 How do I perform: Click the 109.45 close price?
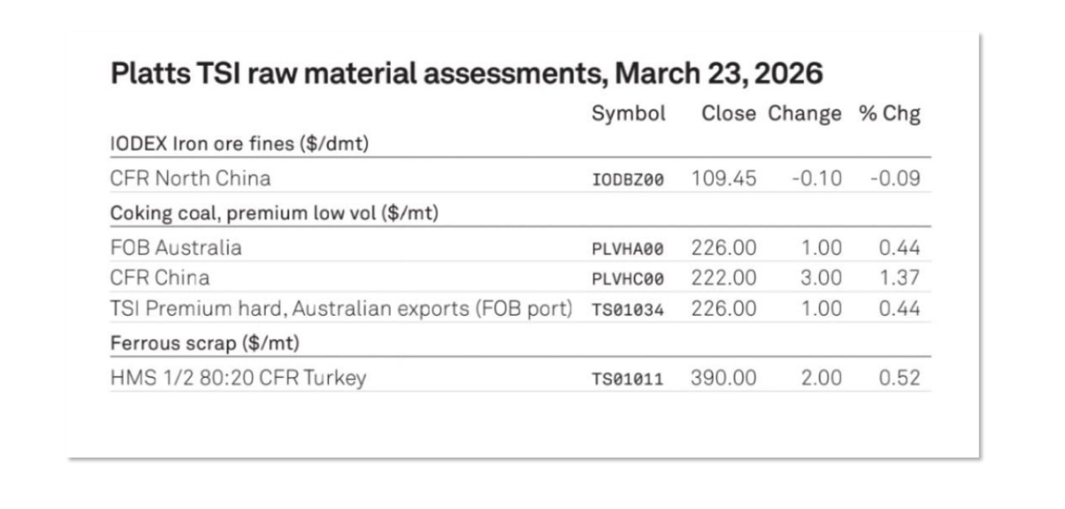point(723,179)
